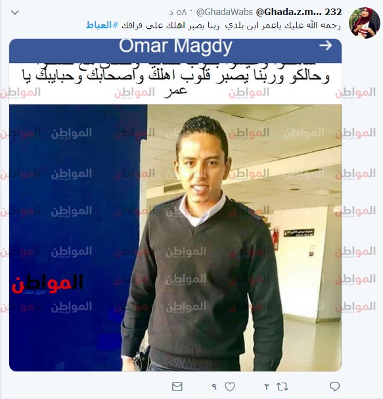The height and width of the screenshot is (399, 383).
Task: Open the @GhadaWabs handle link
Action: [225, 12]
